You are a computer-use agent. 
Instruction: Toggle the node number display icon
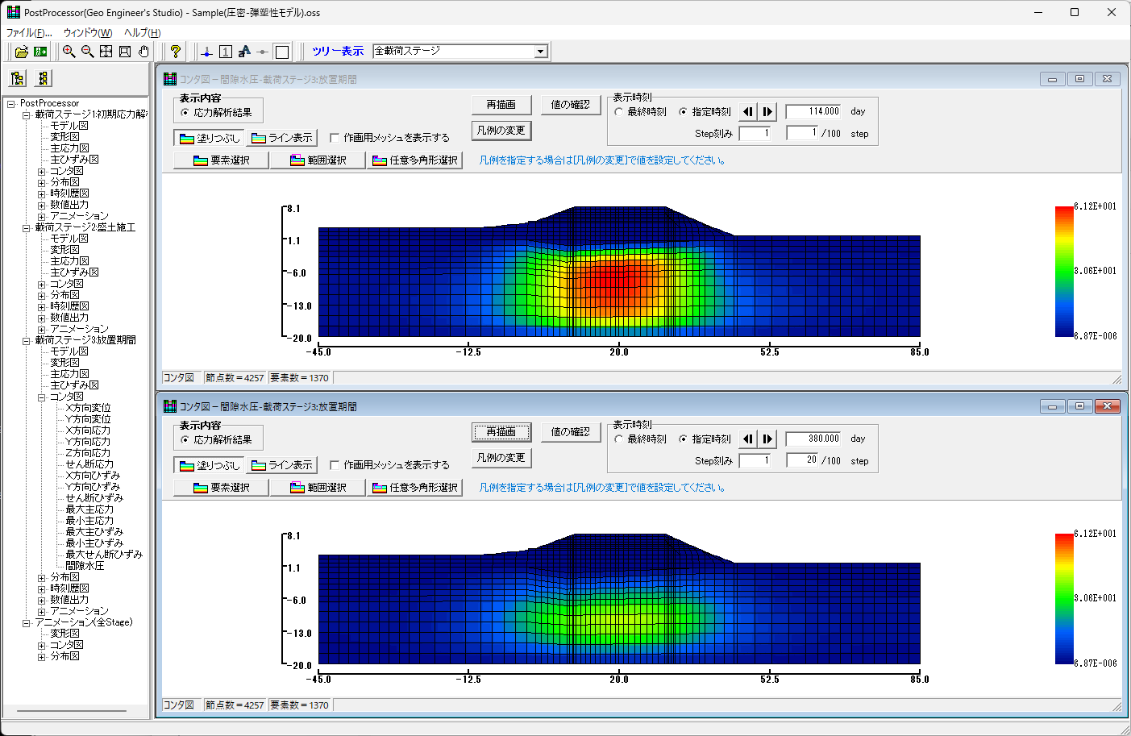coord(207,52)
